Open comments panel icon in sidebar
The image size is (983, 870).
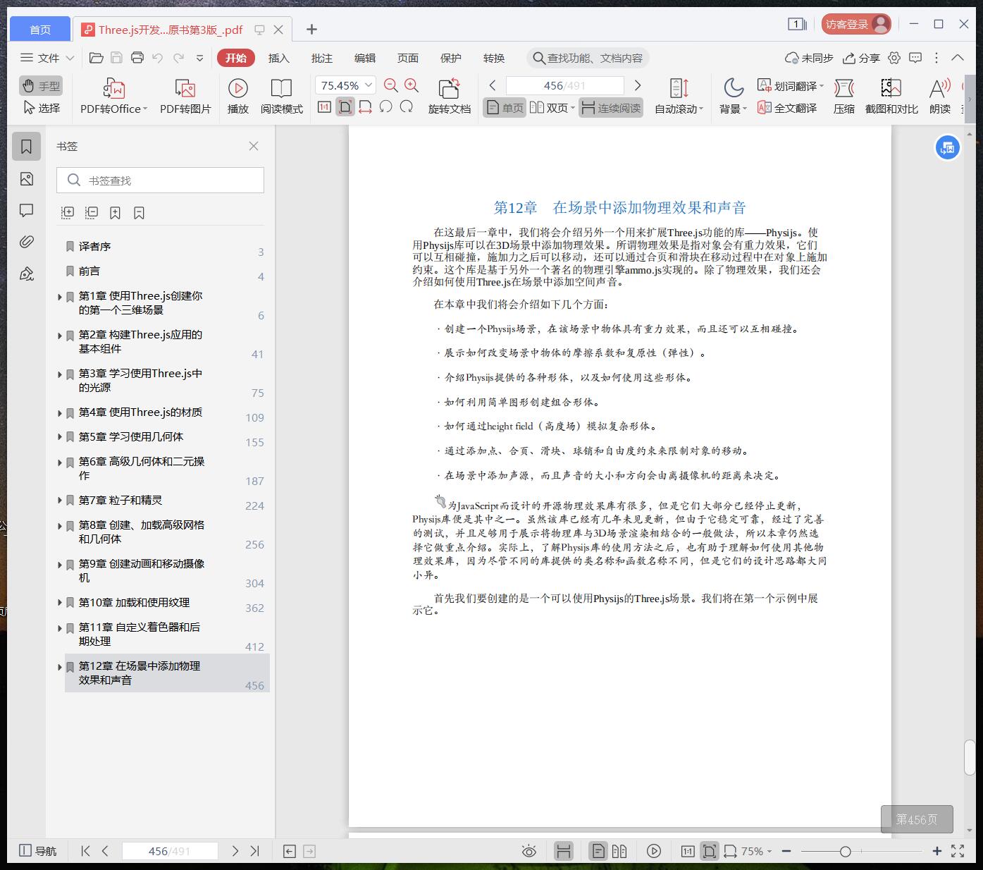click(x=27, y=210)
